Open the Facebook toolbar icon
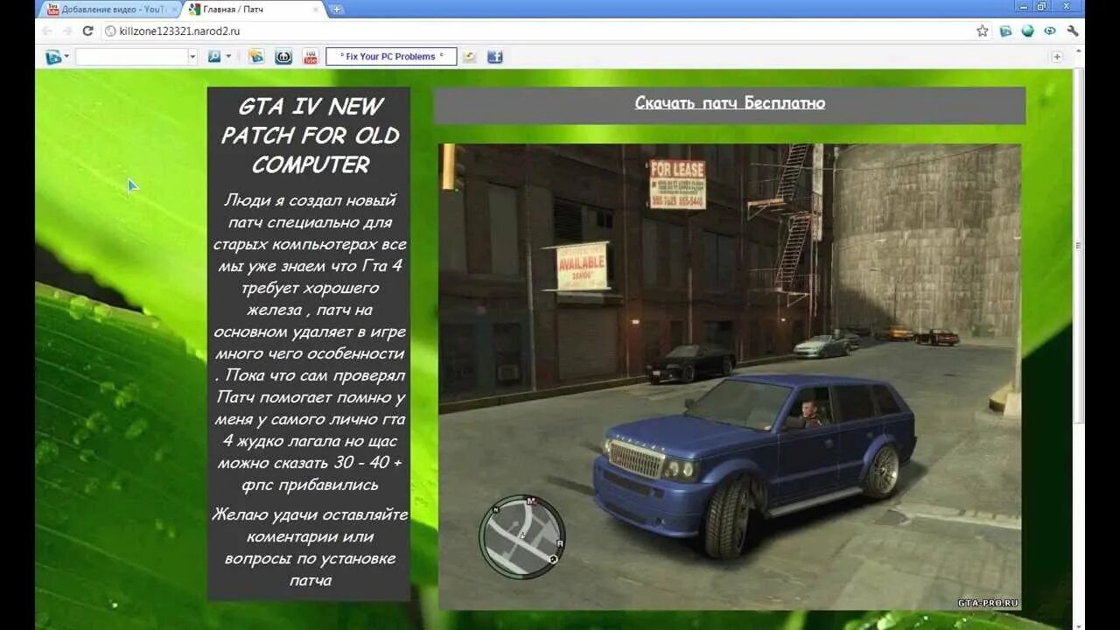 (495, 57)
